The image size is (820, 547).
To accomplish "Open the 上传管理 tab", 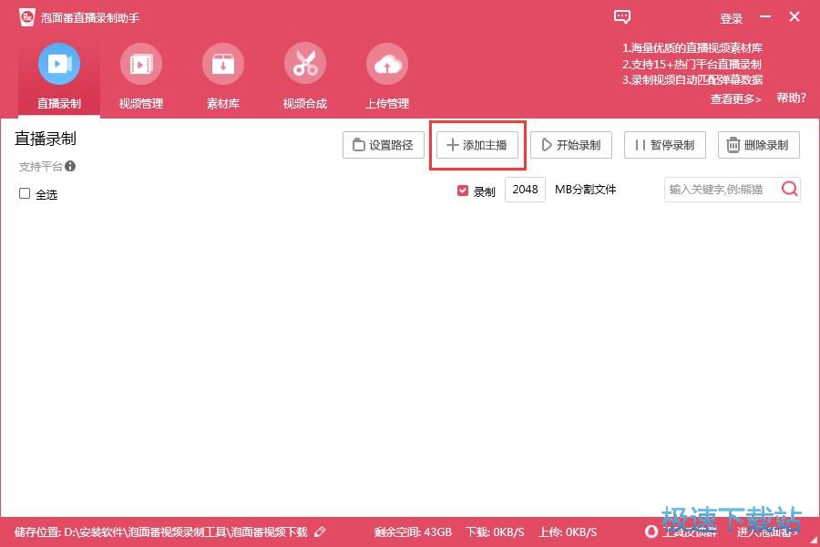I will (387, 76).
